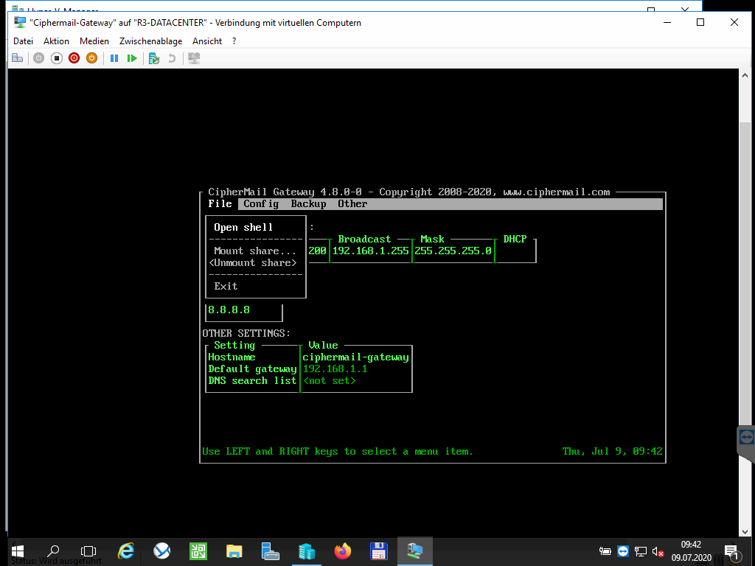The width and height of the screenshot is (755, 566).
Task: Pause the virtual machine
Action: pos(114,58)
